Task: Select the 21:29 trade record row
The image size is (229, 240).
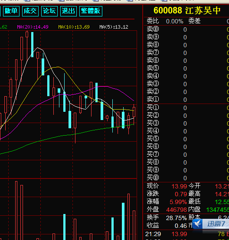Action: pyautogui.click(x=186, y=234)
